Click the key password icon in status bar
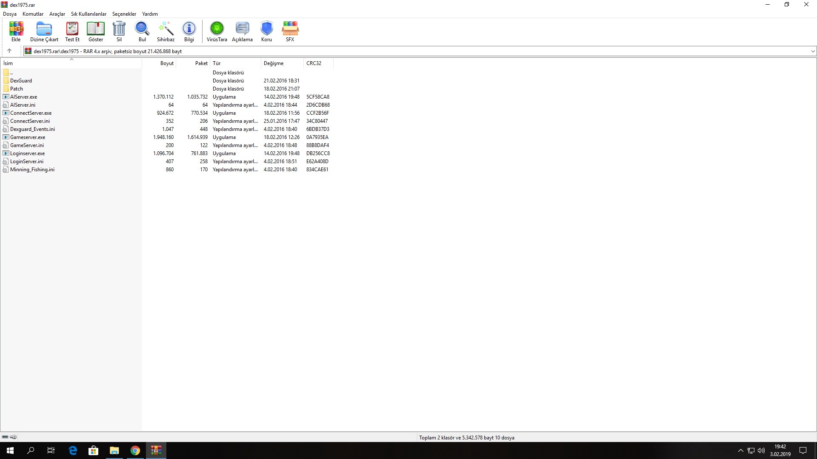 pos(13,437)
